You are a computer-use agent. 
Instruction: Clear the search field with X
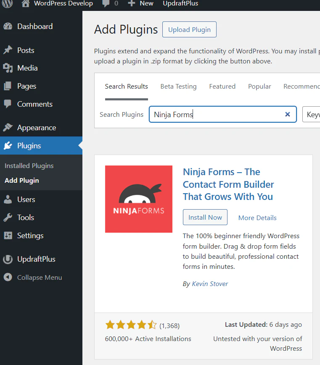click(x=288, y=114)
